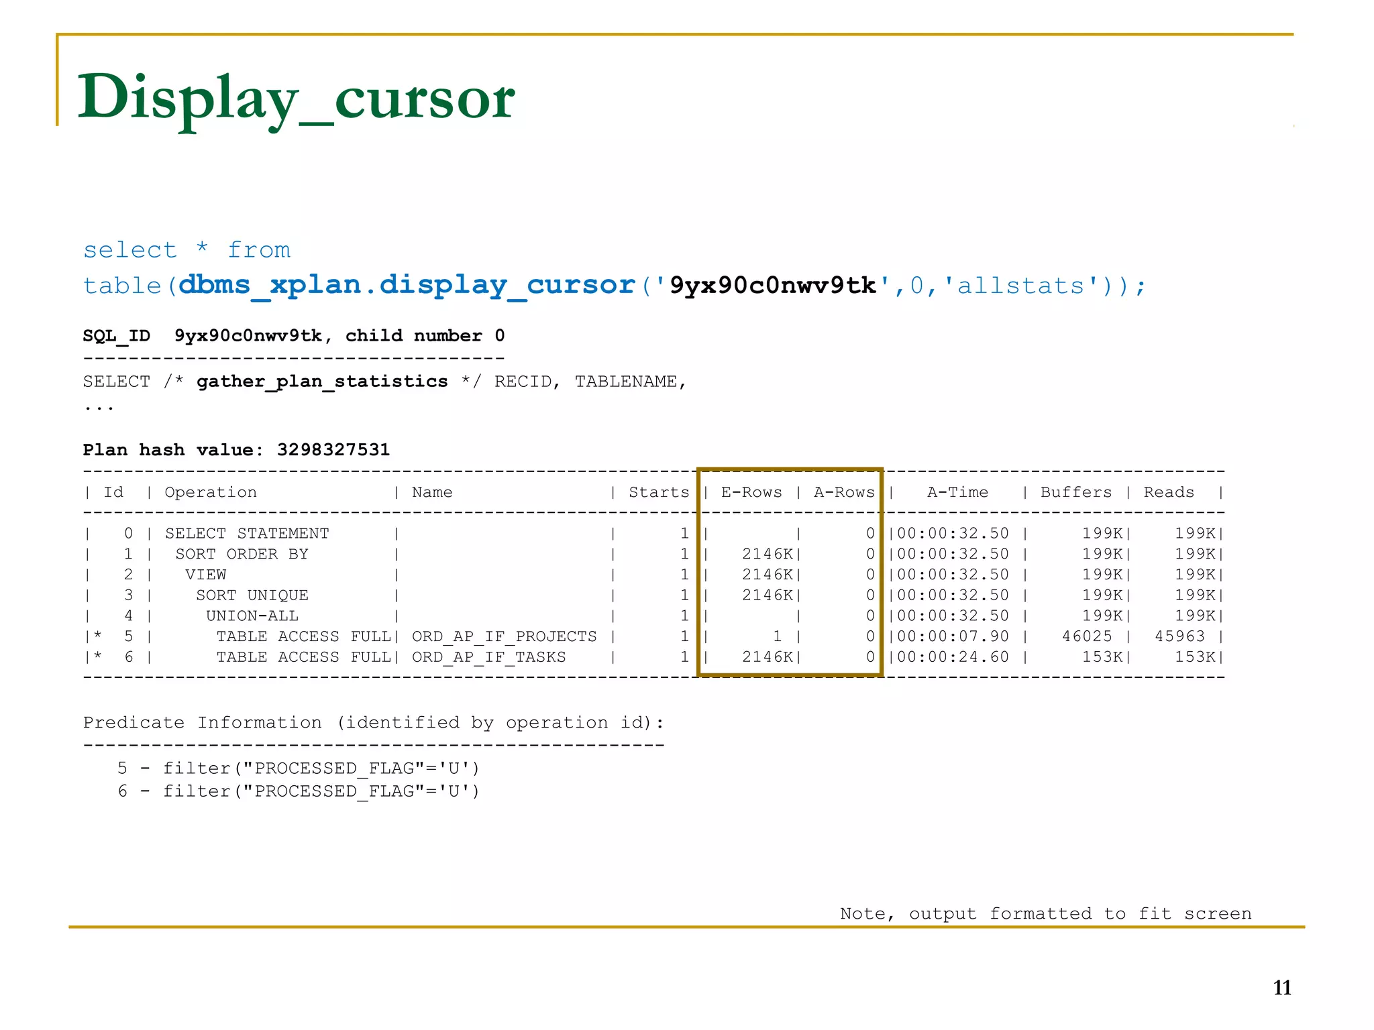The height and width of the screenshot is (1030, 1374).
Task: Click Buffers value '46025'
Action: click(1087, 637)
